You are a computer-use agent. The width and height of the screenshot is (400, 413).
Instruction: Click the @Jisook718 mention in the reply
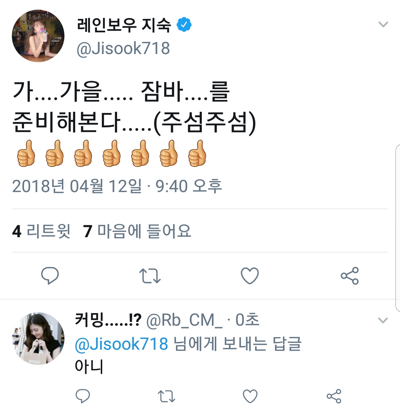[x=121, y=345]
